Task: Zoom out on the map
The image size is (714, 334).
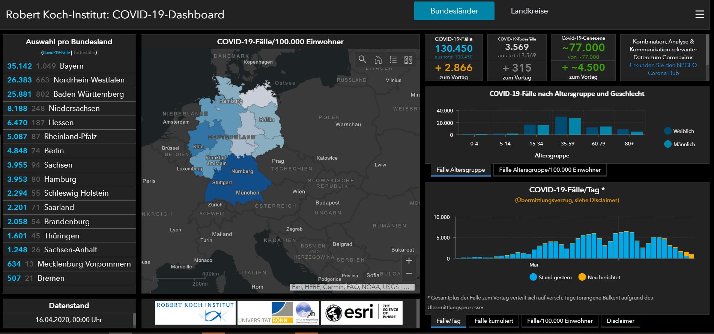Action: [x=409, y=274]
